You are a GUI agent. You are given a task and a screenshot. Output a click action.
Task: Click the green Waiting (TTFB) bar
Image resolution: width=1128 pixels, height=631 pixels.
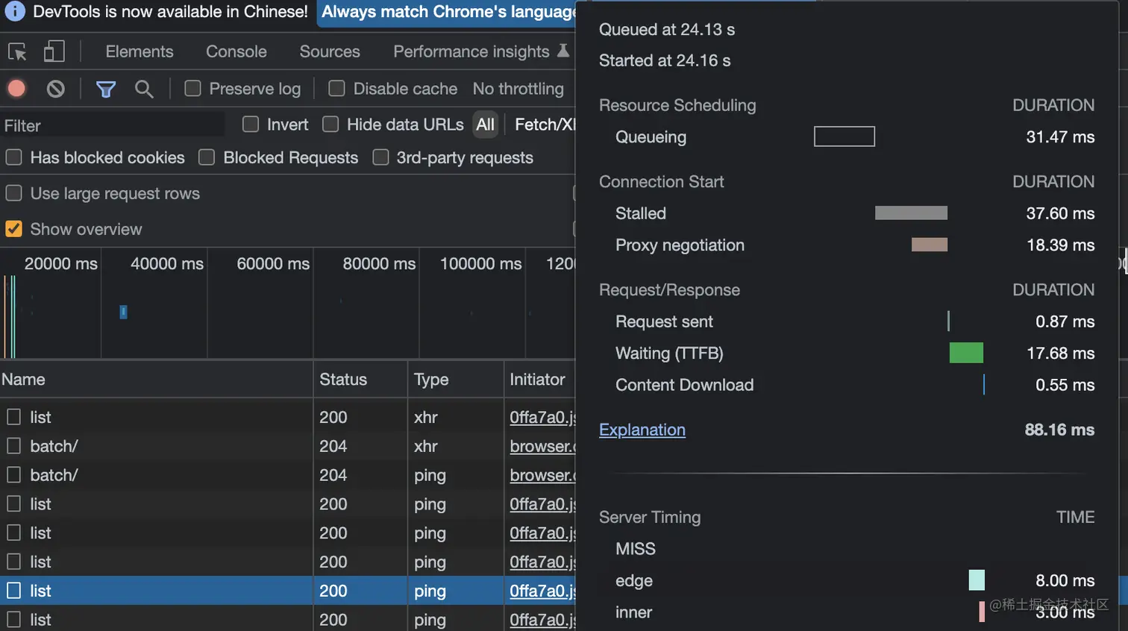click(x=966, y=353)
